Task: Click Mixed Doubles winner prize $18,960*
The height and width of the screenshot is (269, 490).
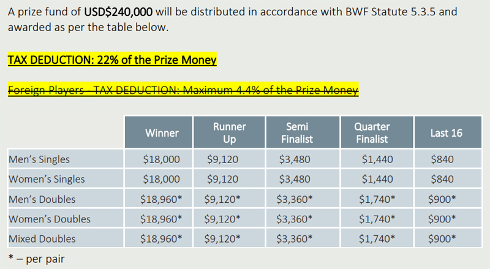Action: coord(161,238)
